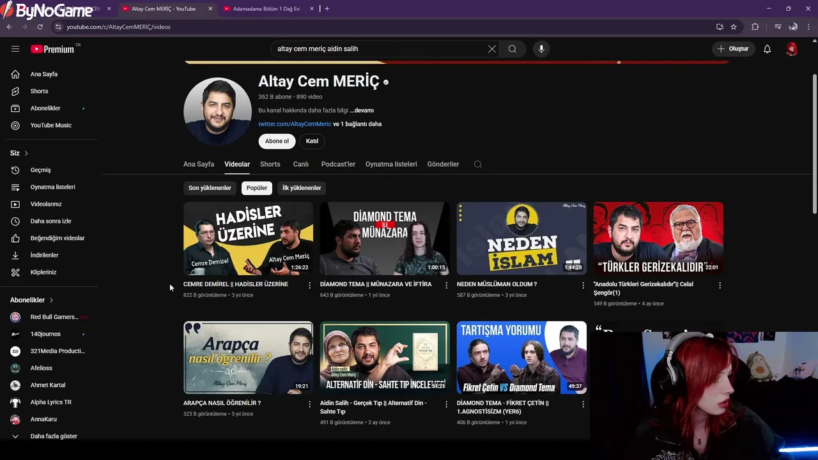Switch to Adamadama Bölüm 1 browser tab

[x=268, y=9]
